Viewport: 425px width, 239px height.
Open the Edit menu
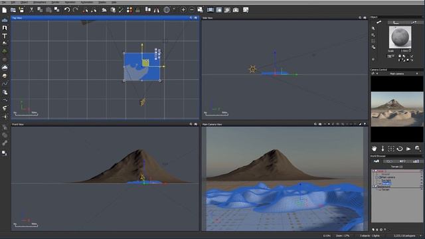pos(13,2)
